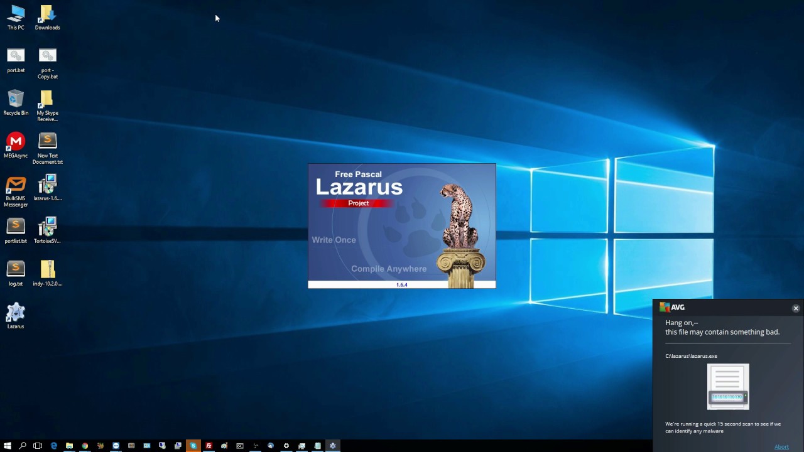Image resolution: width=804 pixels, height=452 pixels.
Task: Launch BulkSMS Messenger shortcut
Action: pos(16,191)
